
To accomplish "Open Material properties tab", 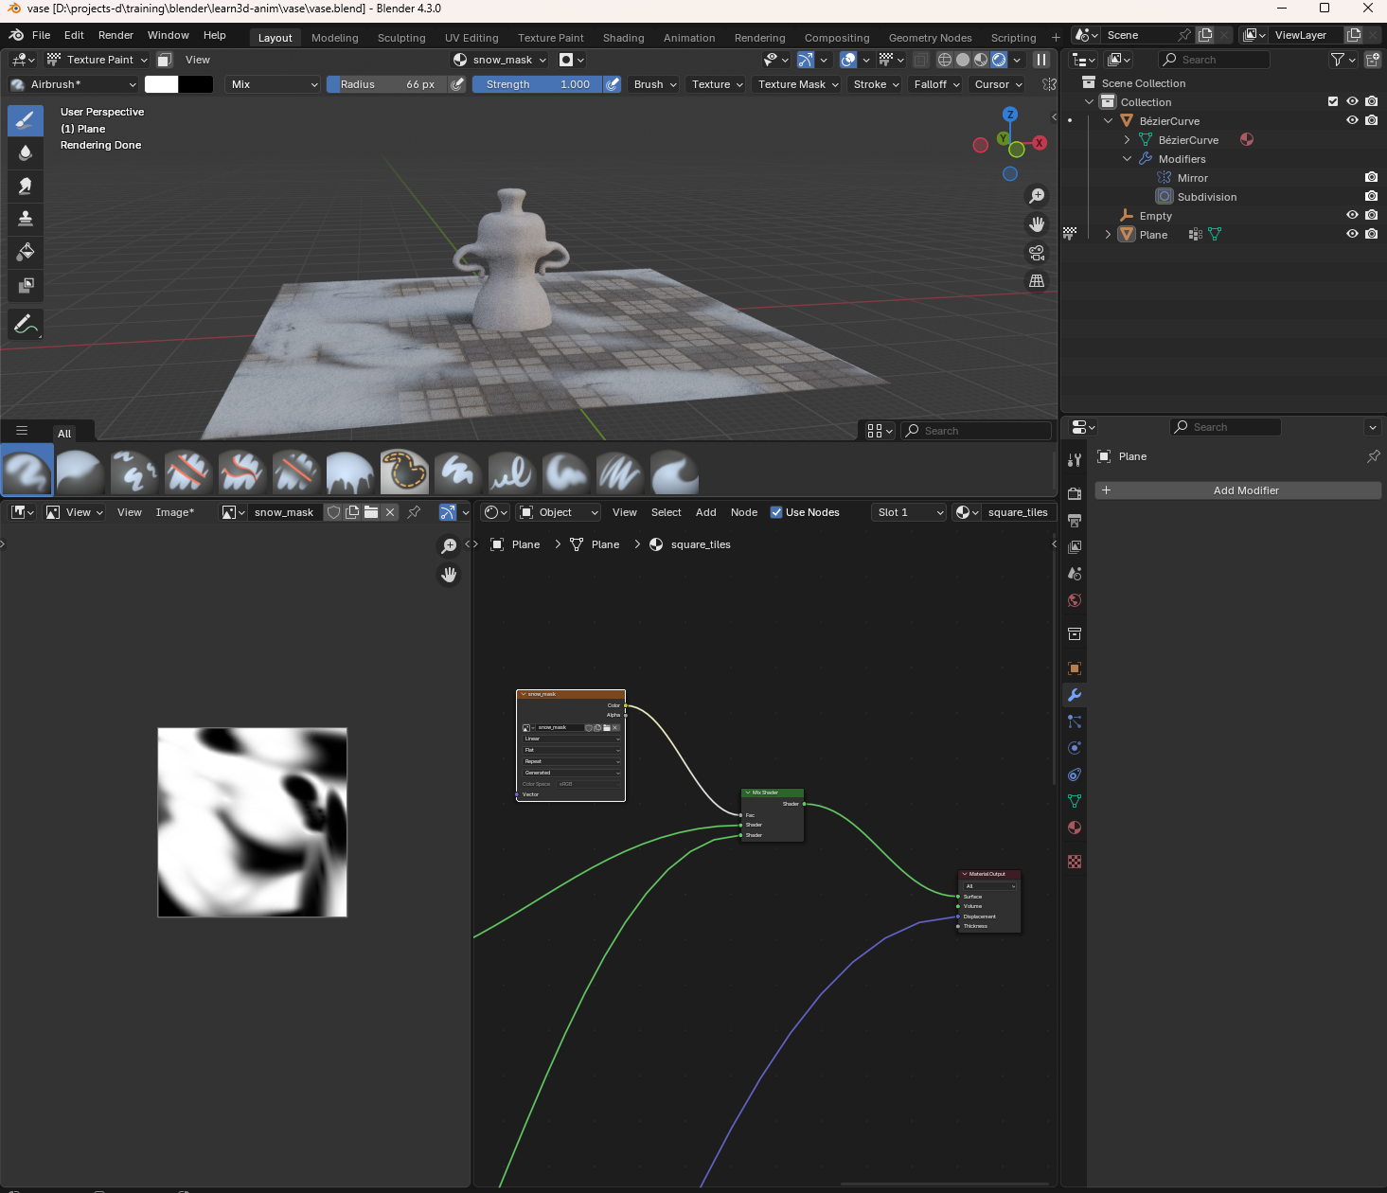I will pyautogui.click(x=1075, y=828).
